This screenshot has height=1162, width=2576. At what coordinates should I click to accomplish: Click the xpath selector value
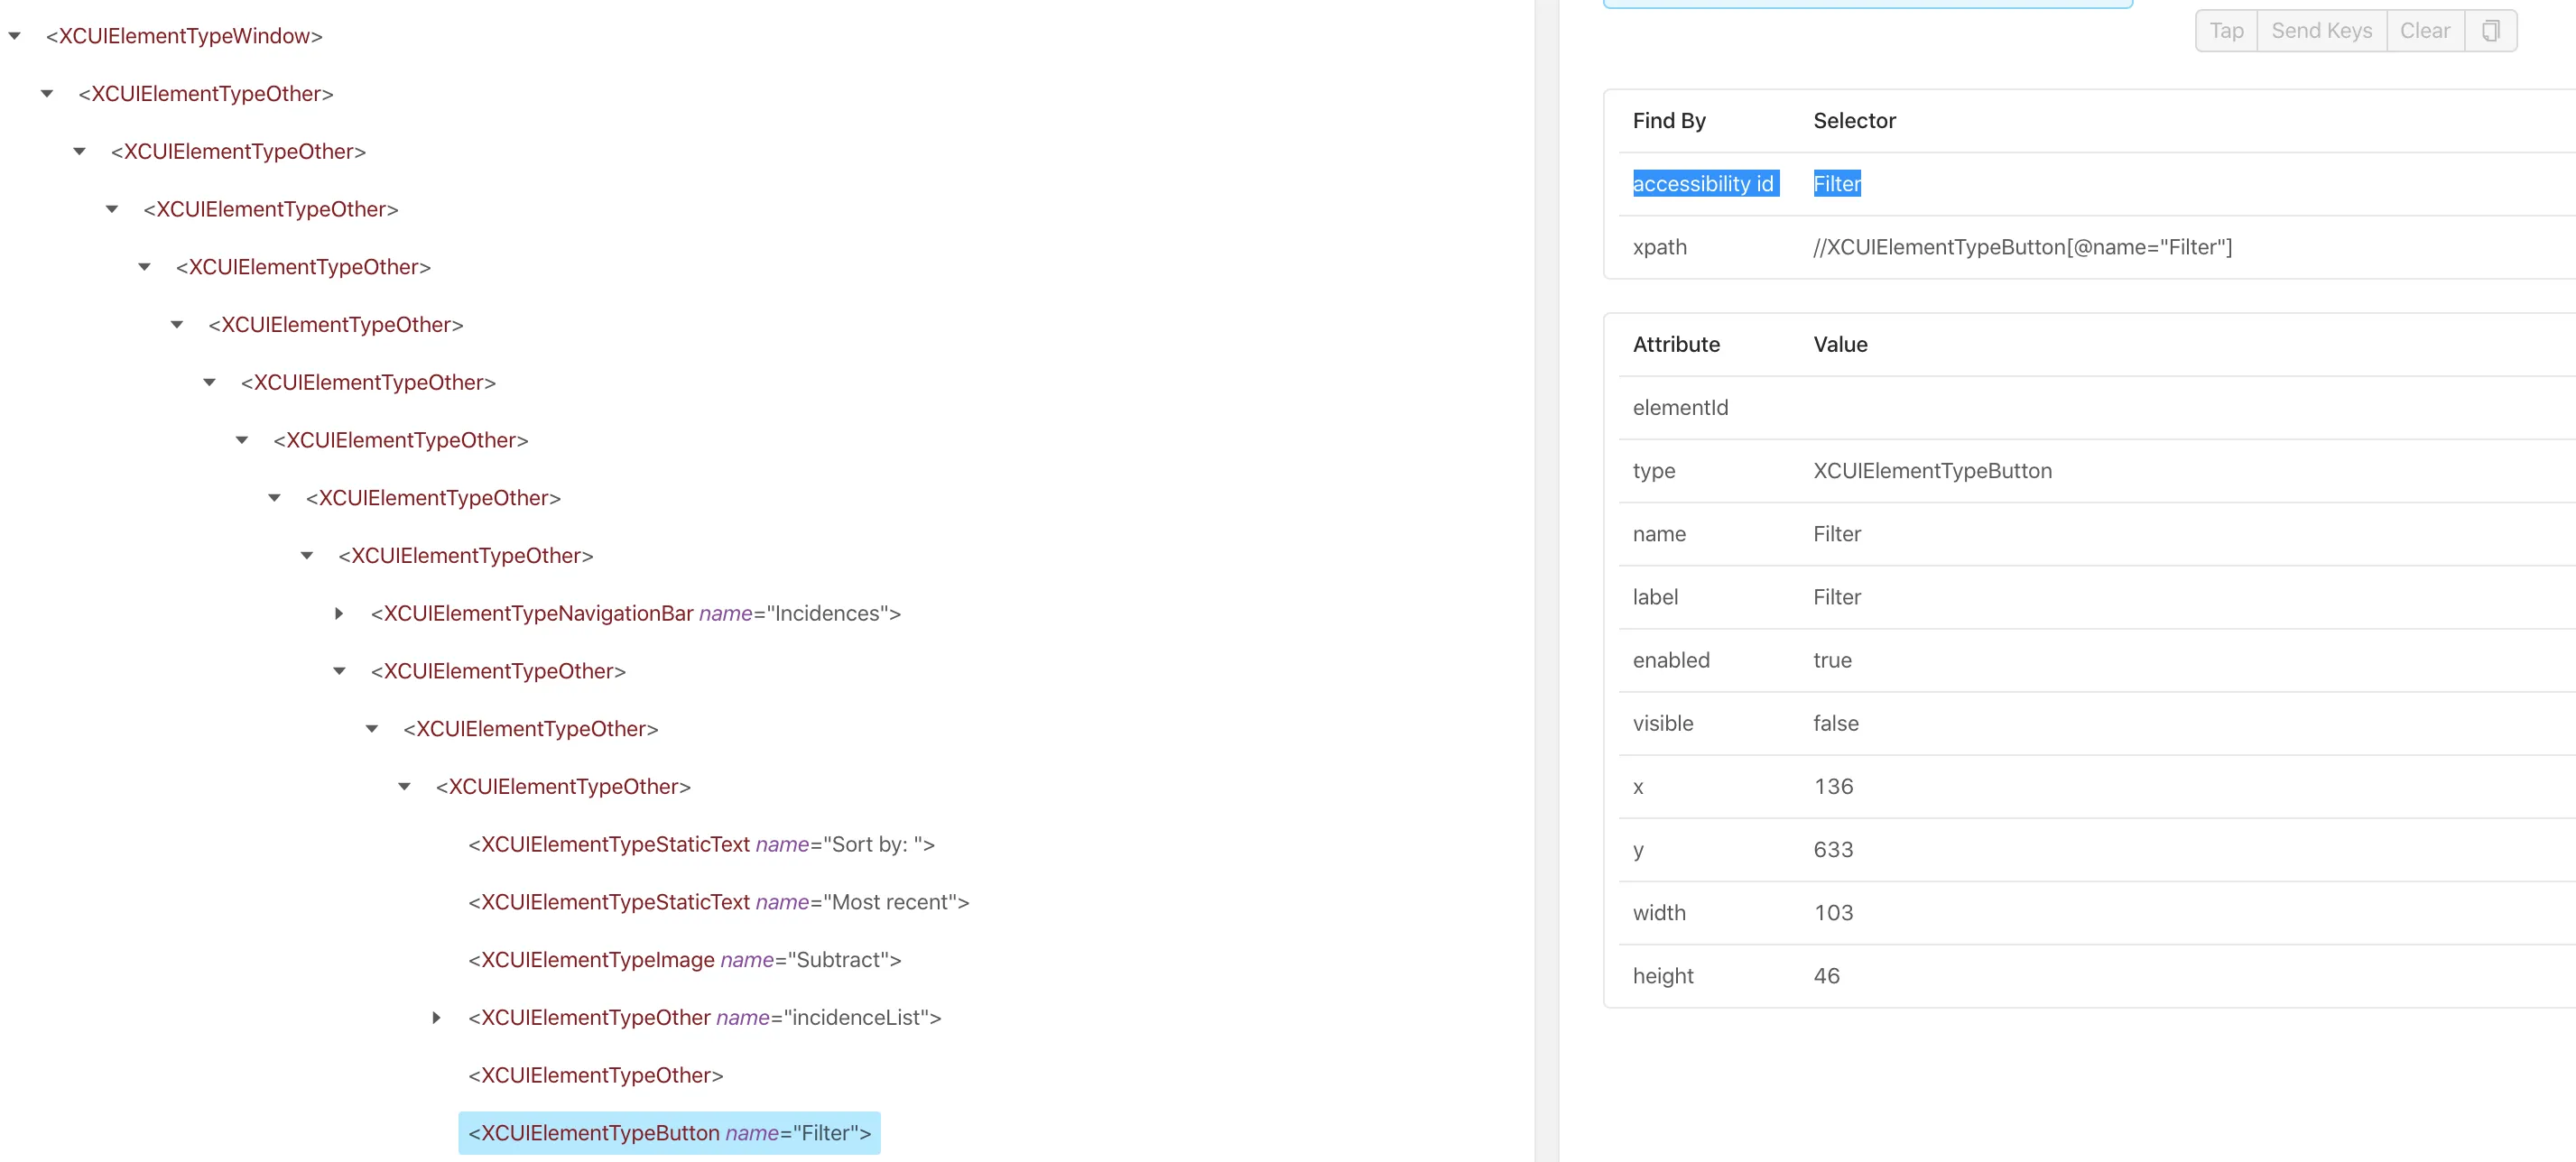click(x=2022, y=247)
